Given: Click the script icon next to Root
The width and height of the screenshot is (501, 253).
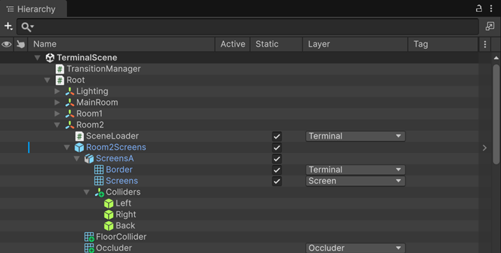Looking at the screenshot, I should (60, 80).
